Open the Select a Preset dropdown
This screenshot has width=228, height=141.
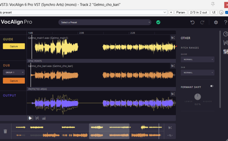[x=105, y=22]
